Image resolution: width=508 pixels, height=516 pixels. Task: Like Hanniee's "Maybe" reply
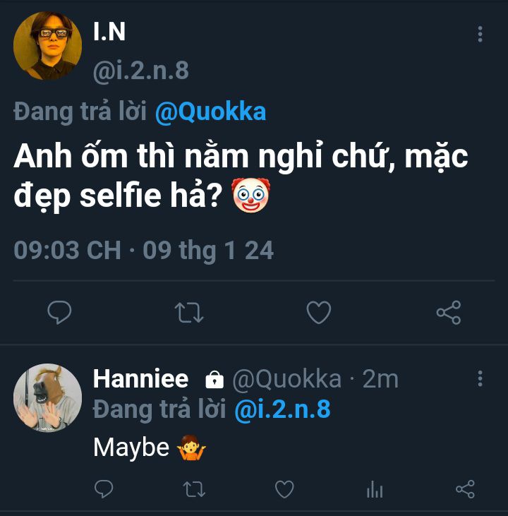pos(284,488)
